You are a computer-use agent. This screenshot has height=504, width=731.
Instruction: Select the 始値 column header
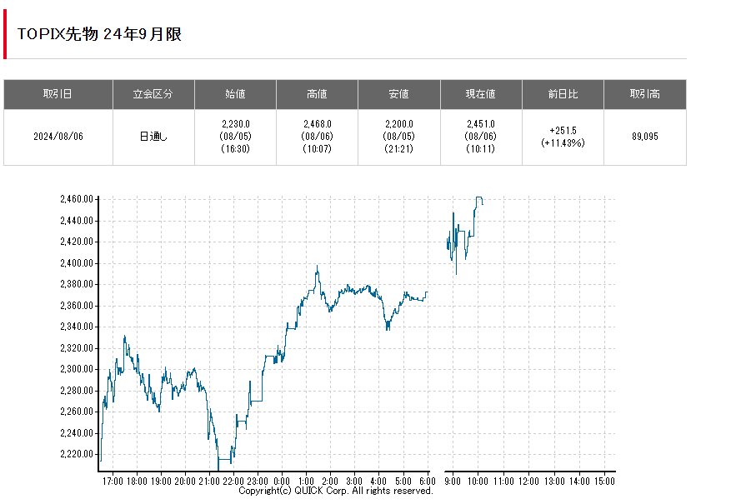click(x=235, y=94)
